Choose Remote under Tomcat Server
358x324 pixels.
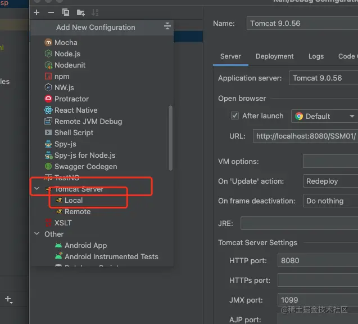(x=78, y=211)
